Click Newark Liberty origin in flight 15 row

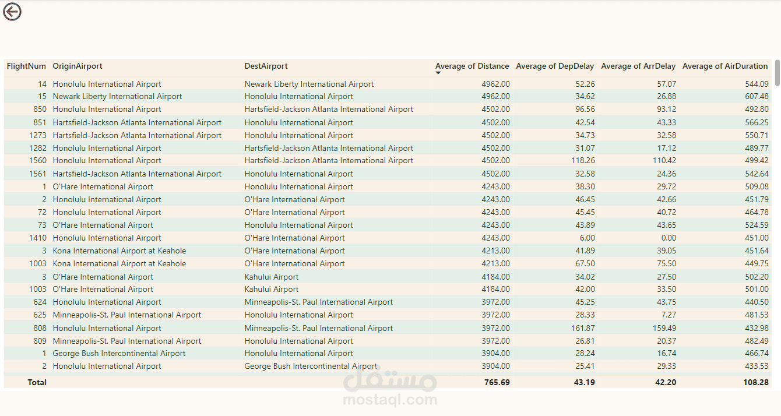point(117,97)
